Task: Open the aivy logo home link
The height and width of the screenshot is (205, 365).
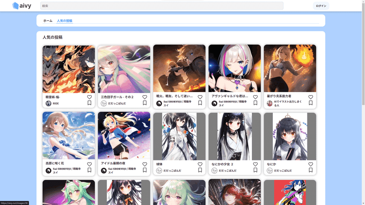Action: [x=21, y=6]
